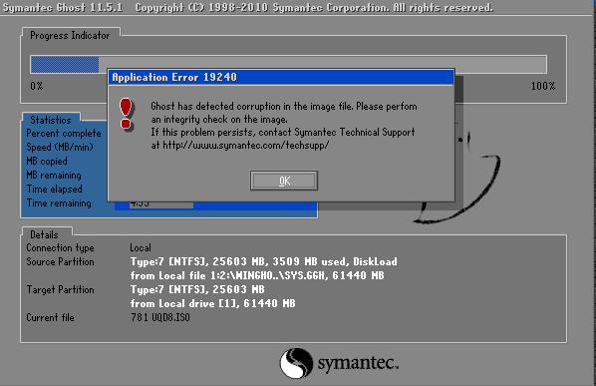596x386 pixels.
Task: Click the contact Symantec Technical Support line
Action: tap(282, 133)
